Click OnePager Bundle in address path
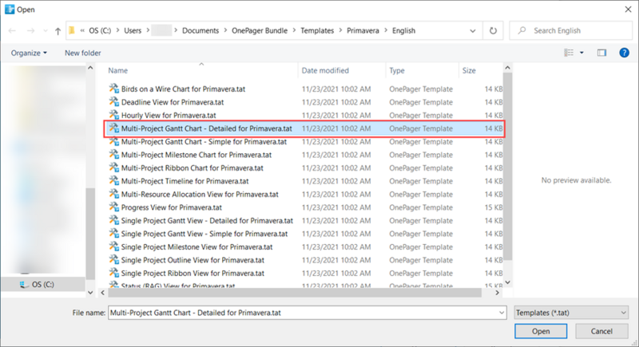 (x=260, y=30)
